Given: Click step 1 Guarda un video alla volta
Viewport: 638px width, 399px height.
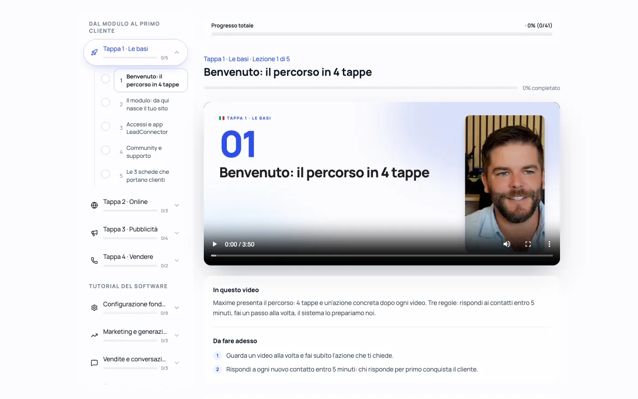Looking at the screenshot, I should tap(310, 356).
